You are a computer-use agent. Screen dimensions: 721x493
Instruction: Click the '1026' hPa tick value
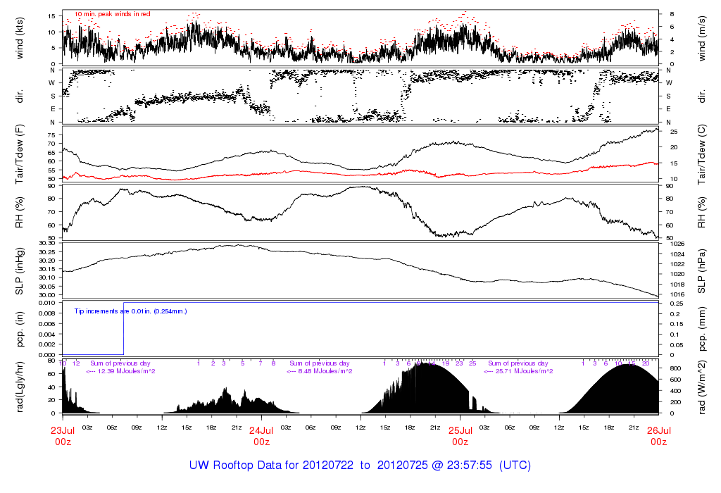coord(678,244)
